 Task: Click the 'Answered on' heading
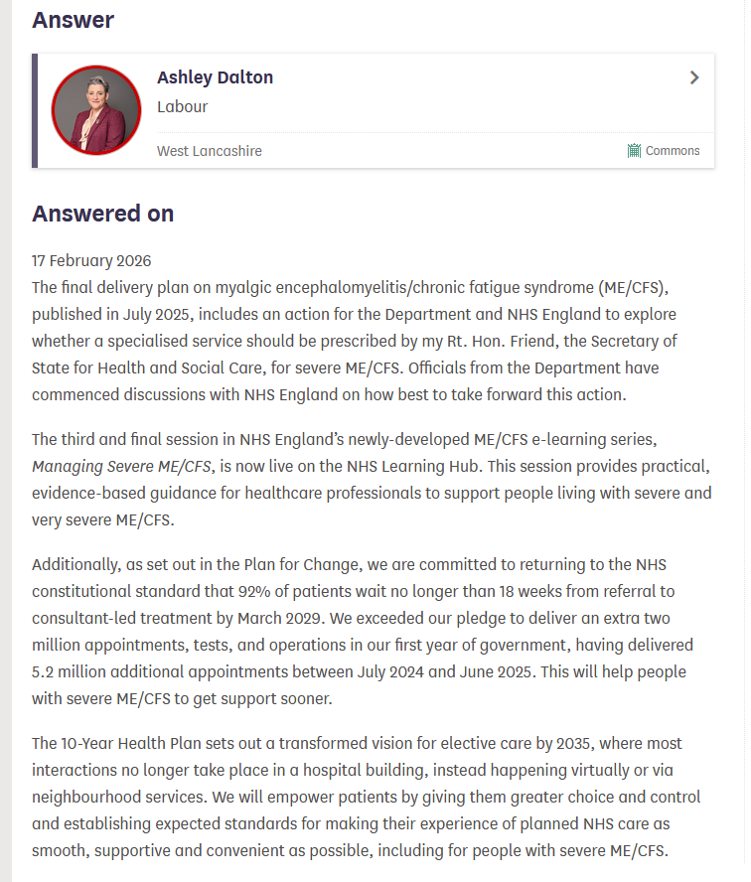click(102, 214)
